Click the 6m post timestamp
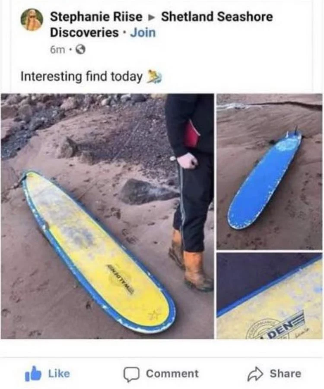Viewport: 324px width, 389px height. (57, 50)
